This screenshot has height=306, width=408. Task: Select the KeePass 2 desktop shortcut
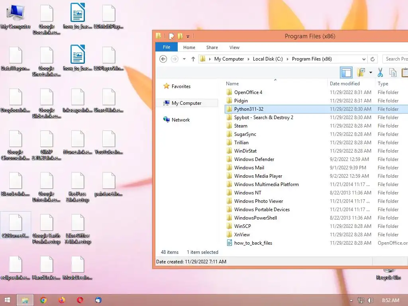coord(78,187)
